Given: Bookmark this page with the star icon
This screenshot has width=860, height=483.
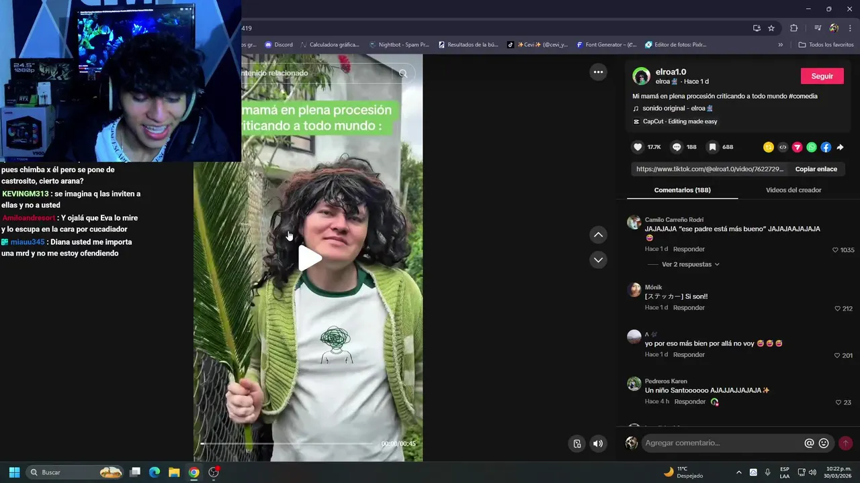Looking at the screenshot, I should coord(771,28).
